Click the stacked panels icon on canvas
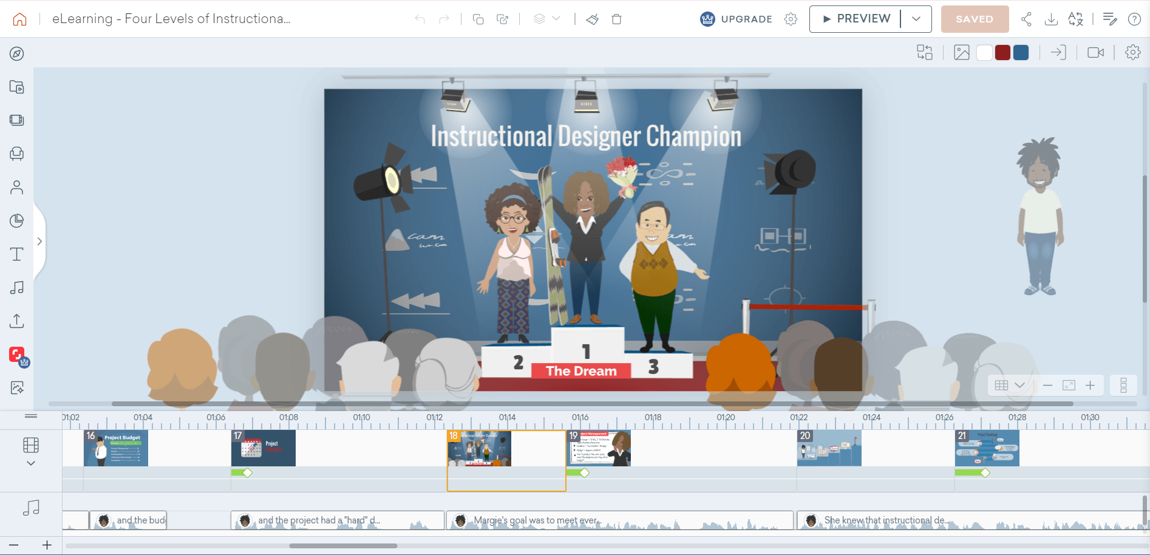 [1124, 385]
